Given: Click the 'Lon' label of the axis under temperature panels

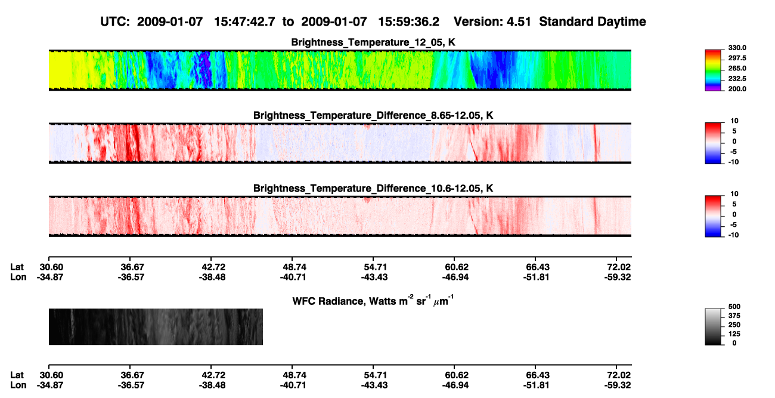Looking at the screenshot, I should [x=18, y=277].
